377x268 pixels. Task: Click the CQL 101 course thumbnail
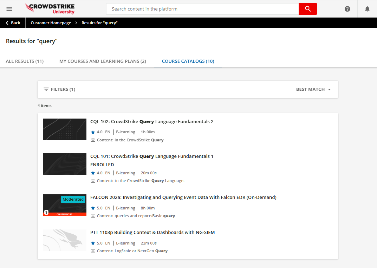pos(65,164)
